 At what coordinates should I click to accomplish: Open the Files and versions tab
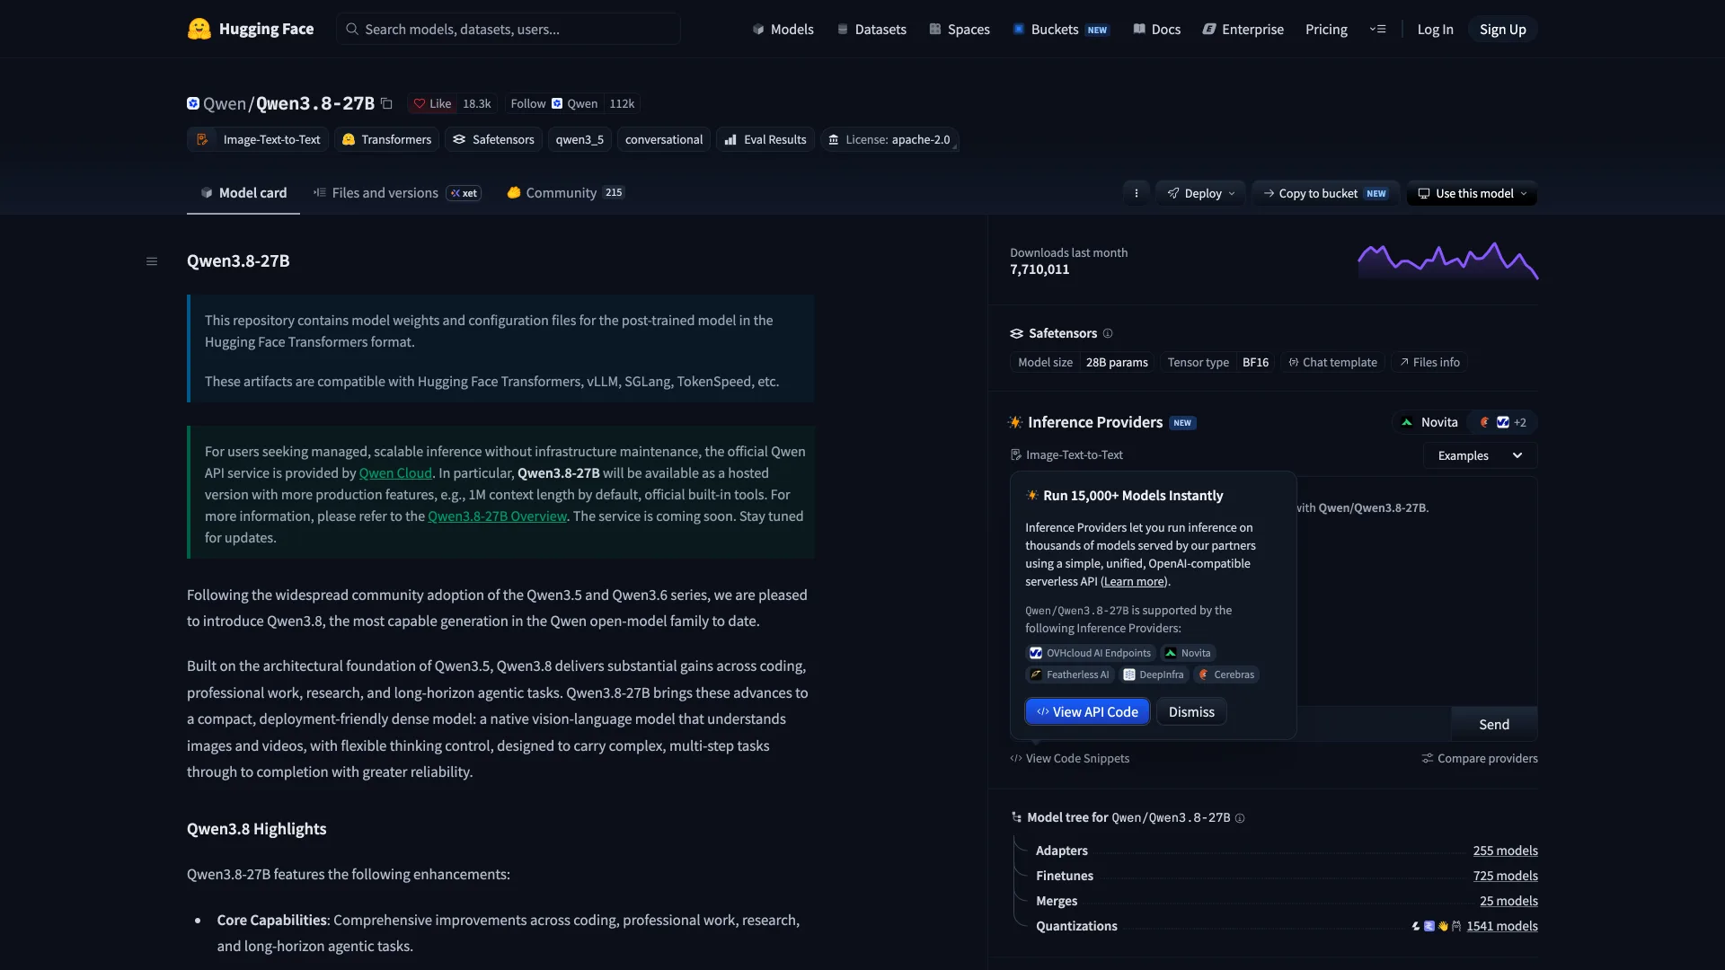[x=397, y=193]
